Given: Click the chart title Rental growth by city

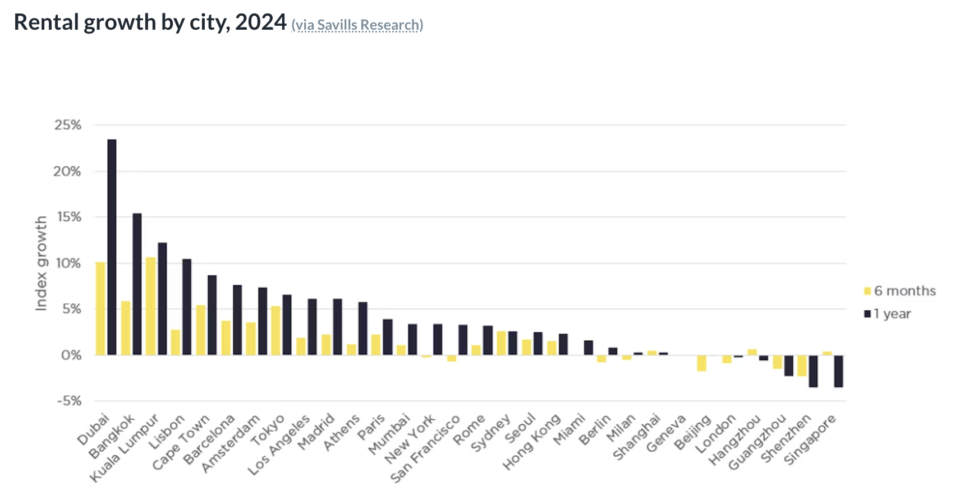Looking at the screenshot, I should click(x=150, y=22).
